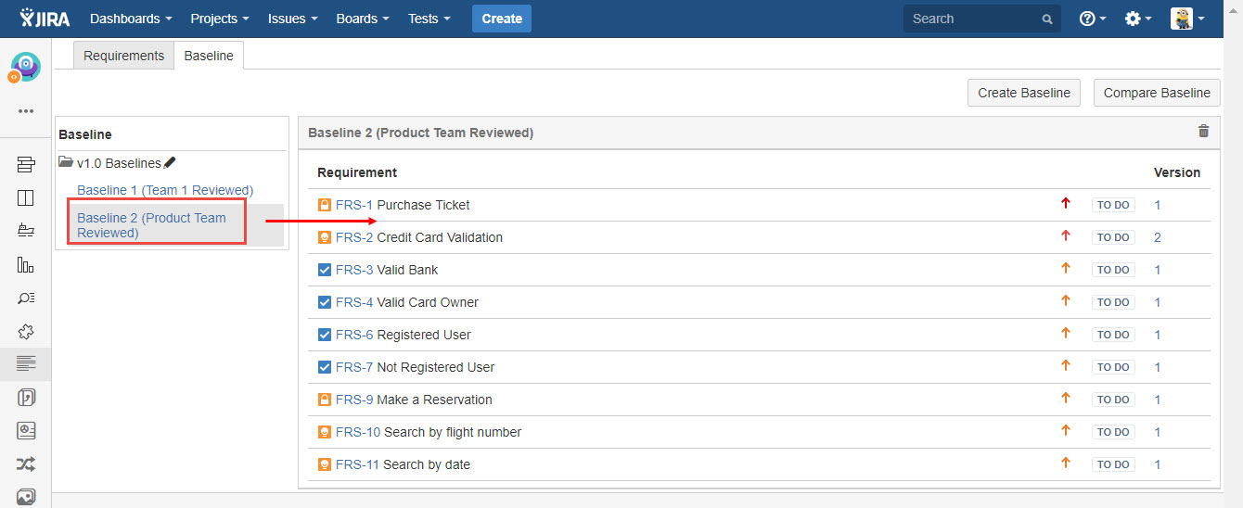Click the FRS-6 blue checkbox icon
Image resolution: width=1243 pixels, height=508 pixels.
tap(325, 335)
